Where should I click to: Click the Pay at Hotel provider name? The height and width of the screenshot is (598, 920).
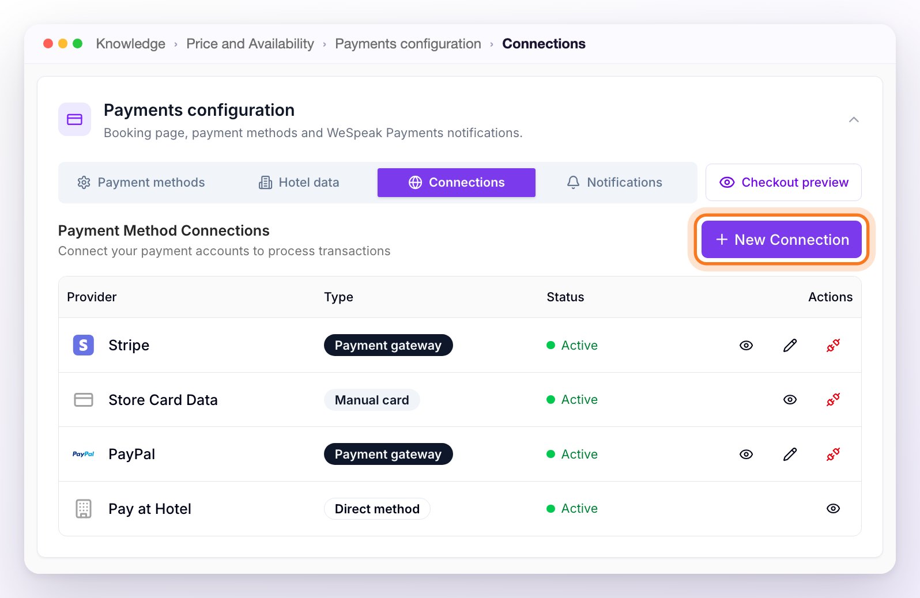pos(150,509)
